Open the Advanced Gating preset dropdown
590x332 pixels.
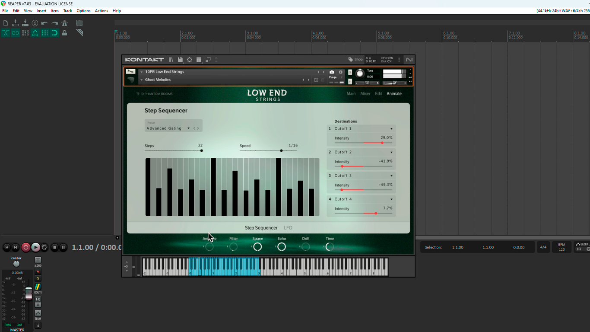point(168,128)
